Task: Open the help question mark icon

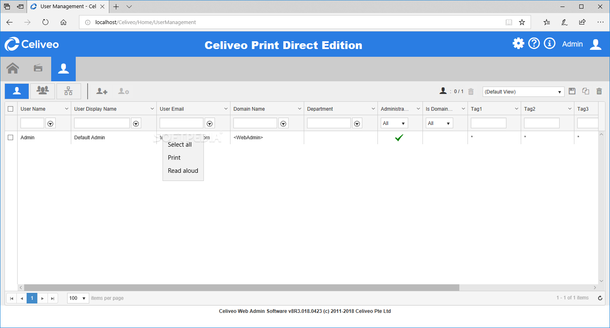Action: point(534,44)
